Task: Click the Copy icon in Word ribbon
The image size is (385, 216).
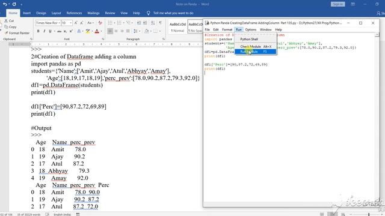Action: point(6,27)
